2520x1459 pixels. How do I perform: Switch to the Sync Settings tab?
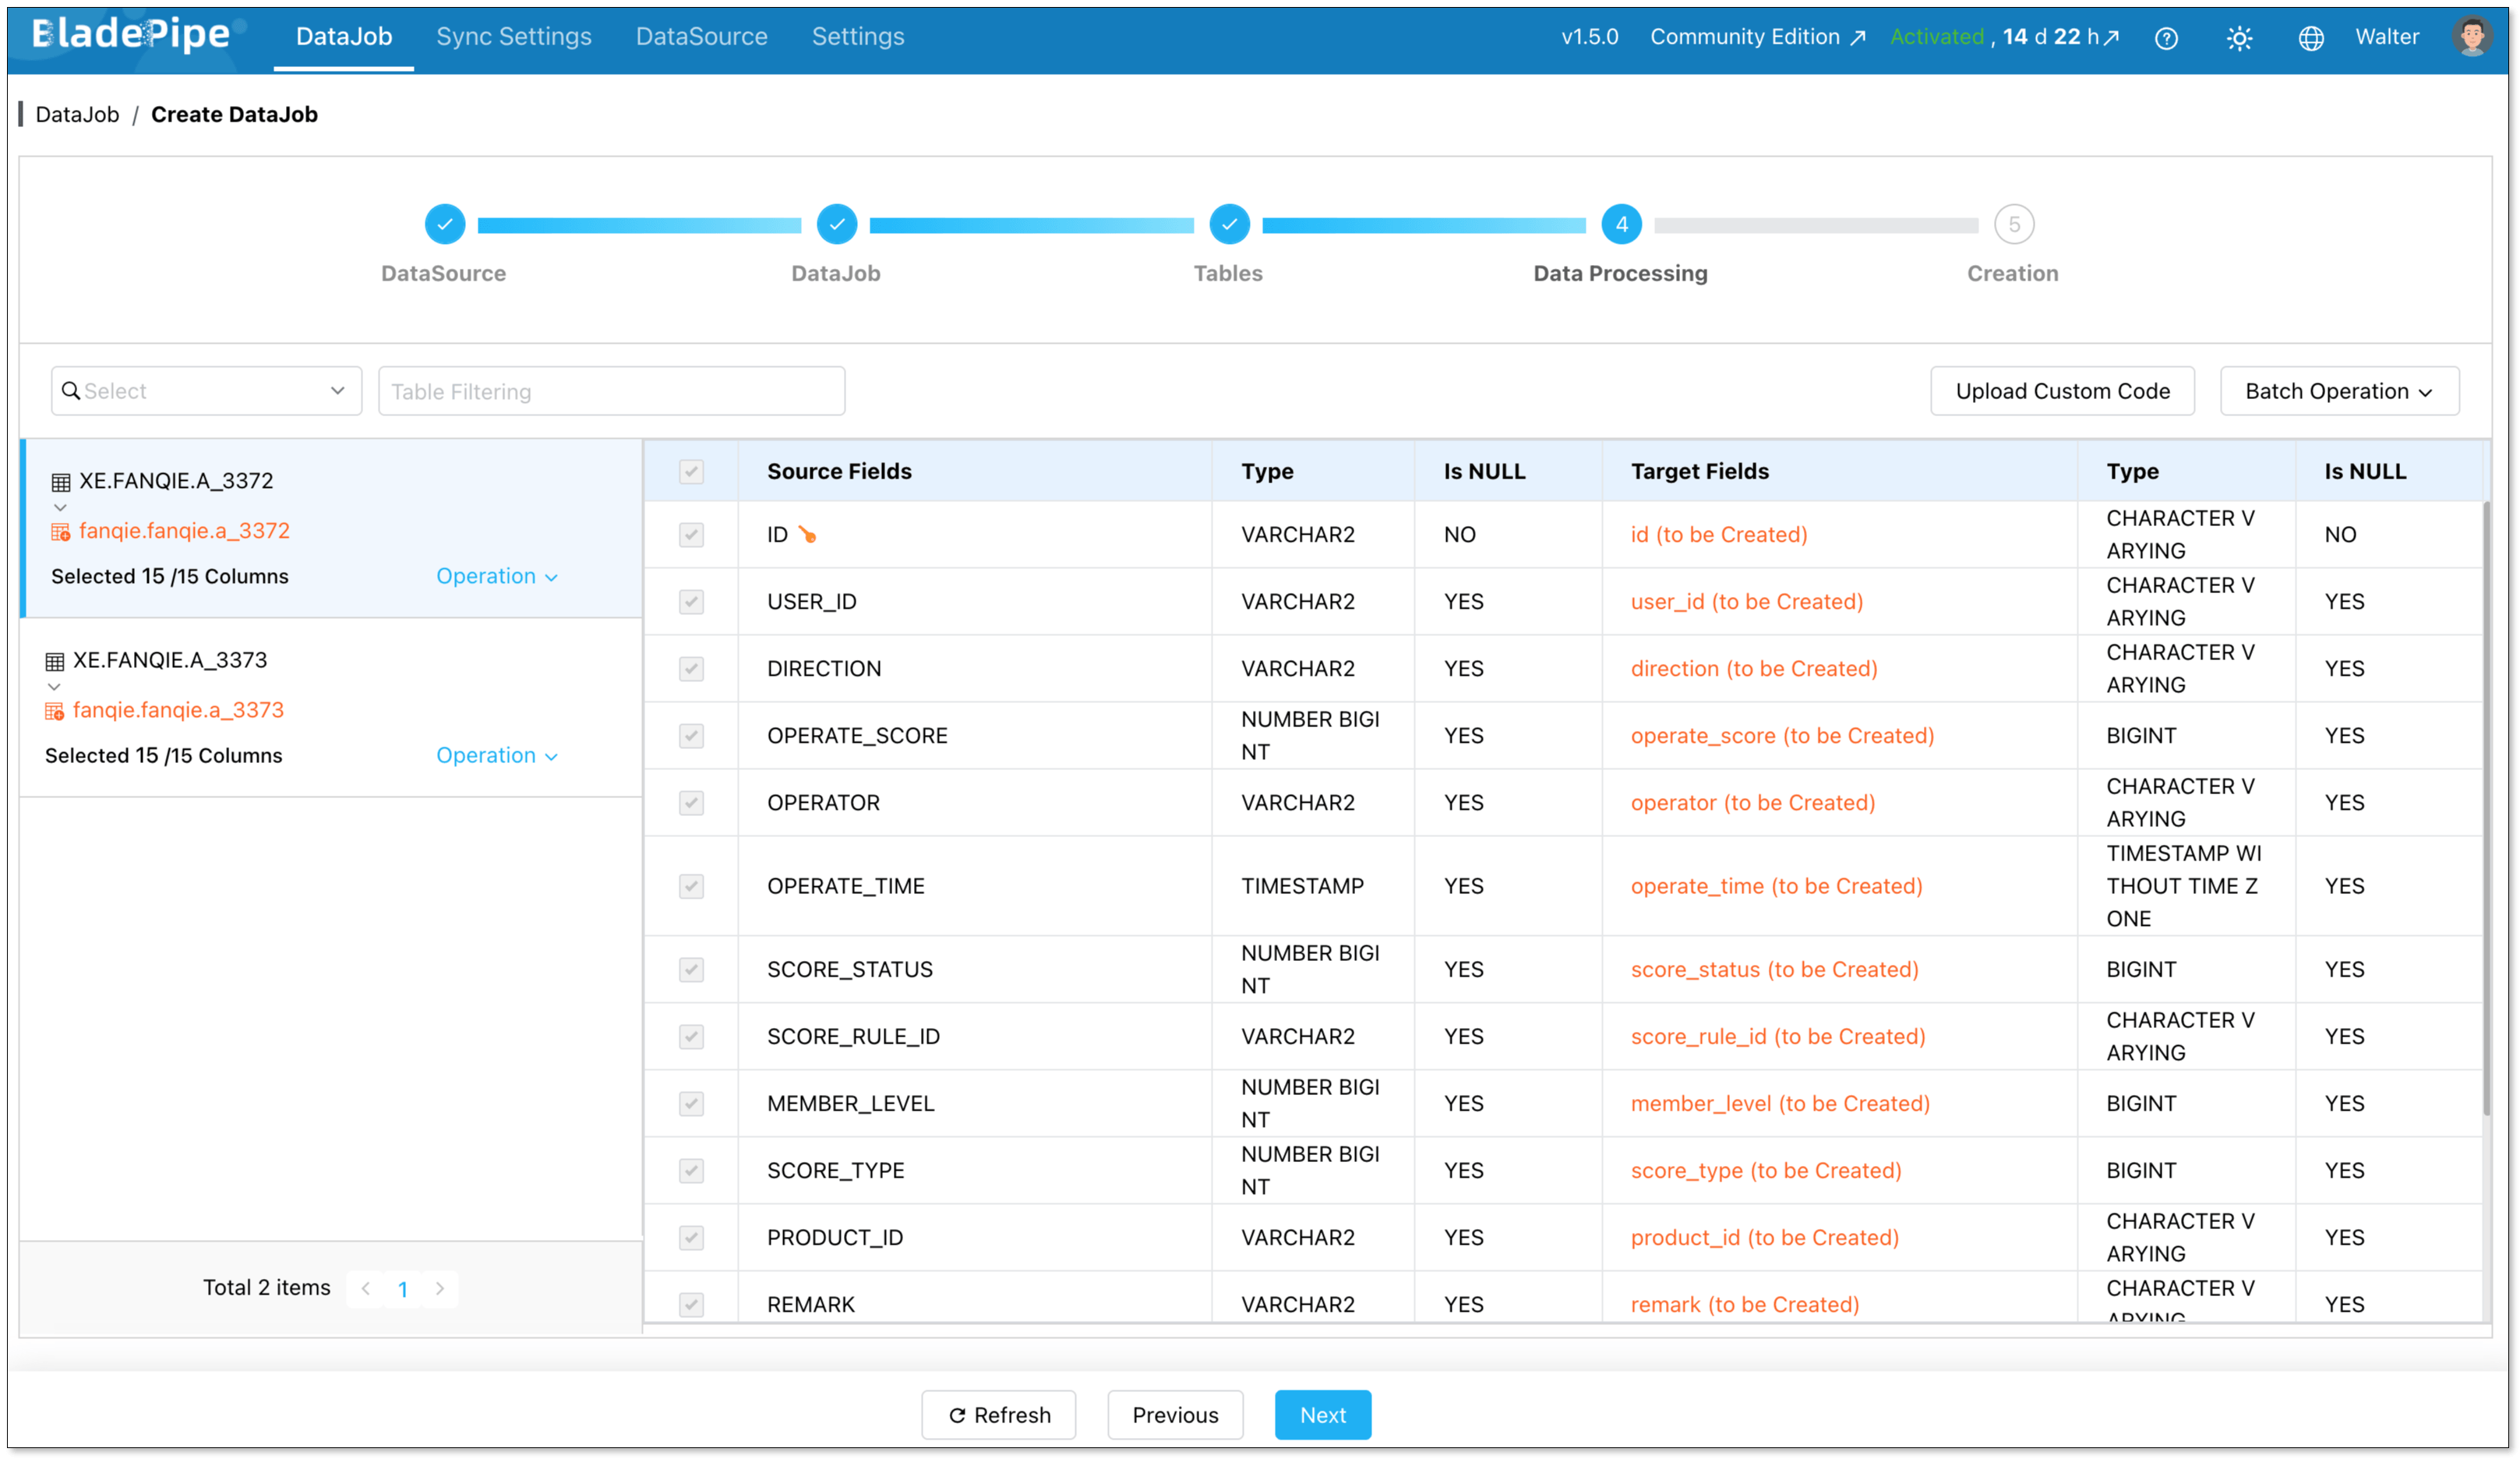pos(513,37)
